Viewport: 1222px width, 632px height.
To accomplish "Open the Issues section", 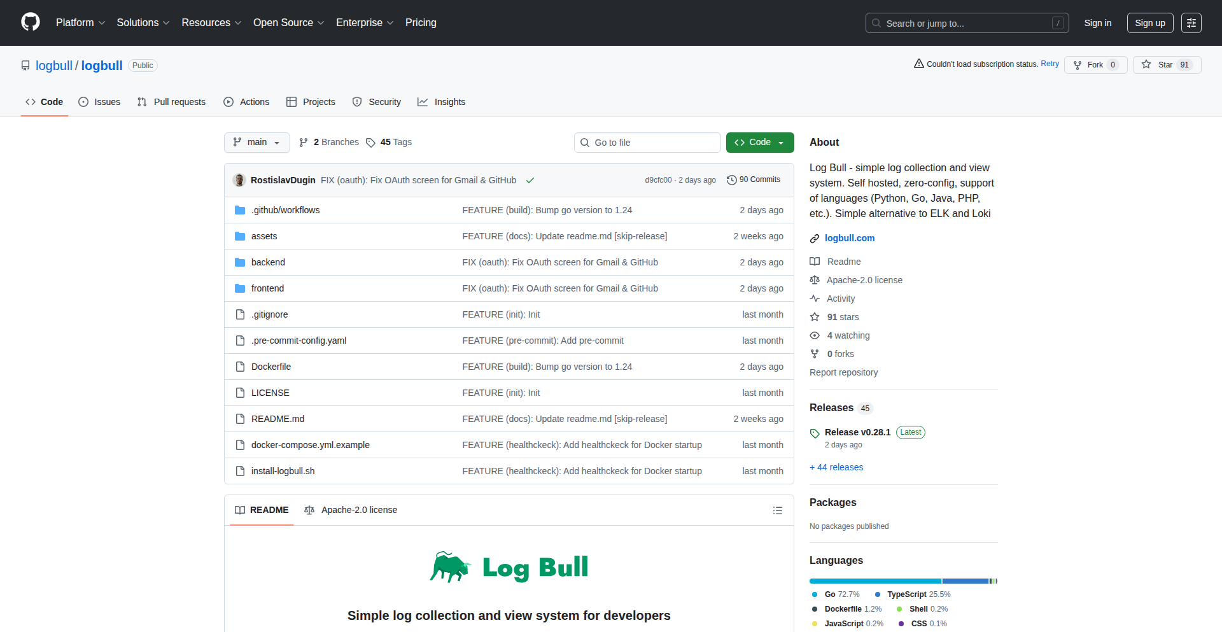I will coord(99,102).
